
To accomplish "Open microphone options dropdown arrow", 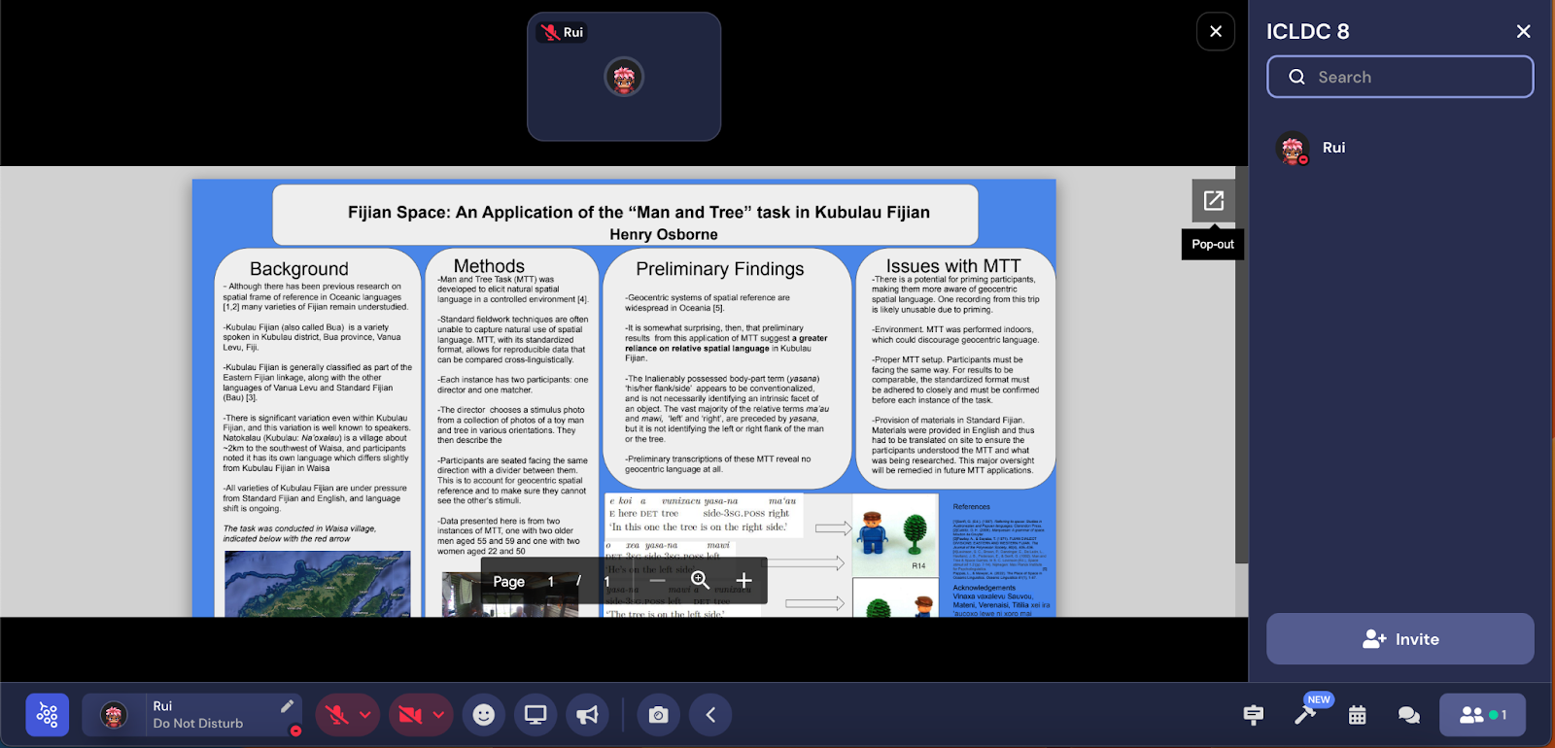I will point(365,715).
